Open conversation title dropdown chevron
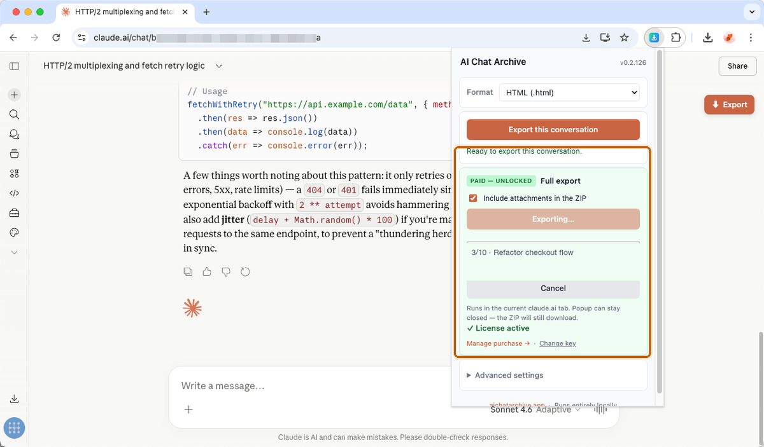 [x=219, y=66]
